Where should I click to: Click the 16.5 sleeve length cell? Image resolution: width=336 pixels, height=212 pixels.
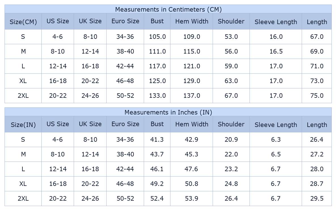point(276,52)
